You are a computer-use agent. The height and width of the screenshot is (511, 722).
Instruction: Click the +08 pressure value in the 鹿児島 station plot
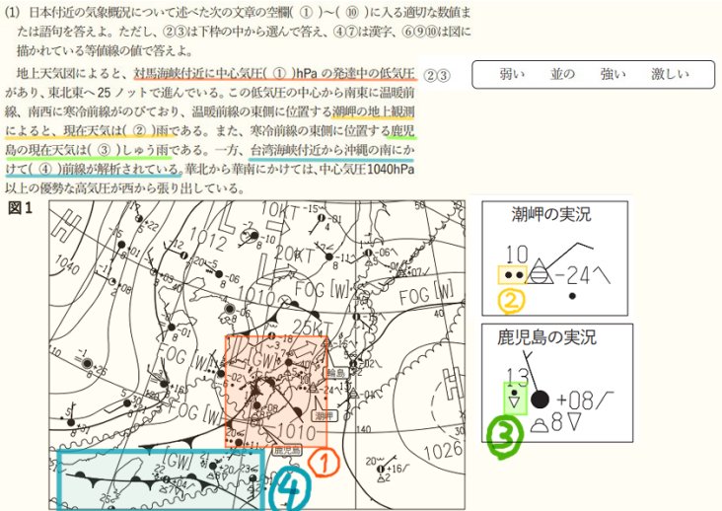575,401
